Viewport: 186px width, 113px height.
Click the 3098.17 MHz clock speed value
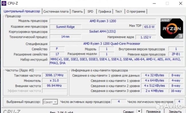[x=54, y=75]
